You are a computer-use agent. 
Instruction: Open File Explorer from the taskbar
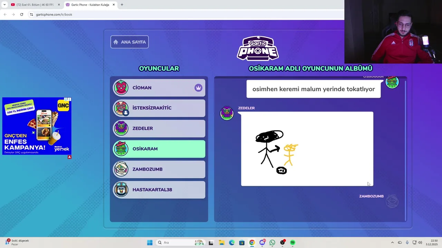coord(221,242)
